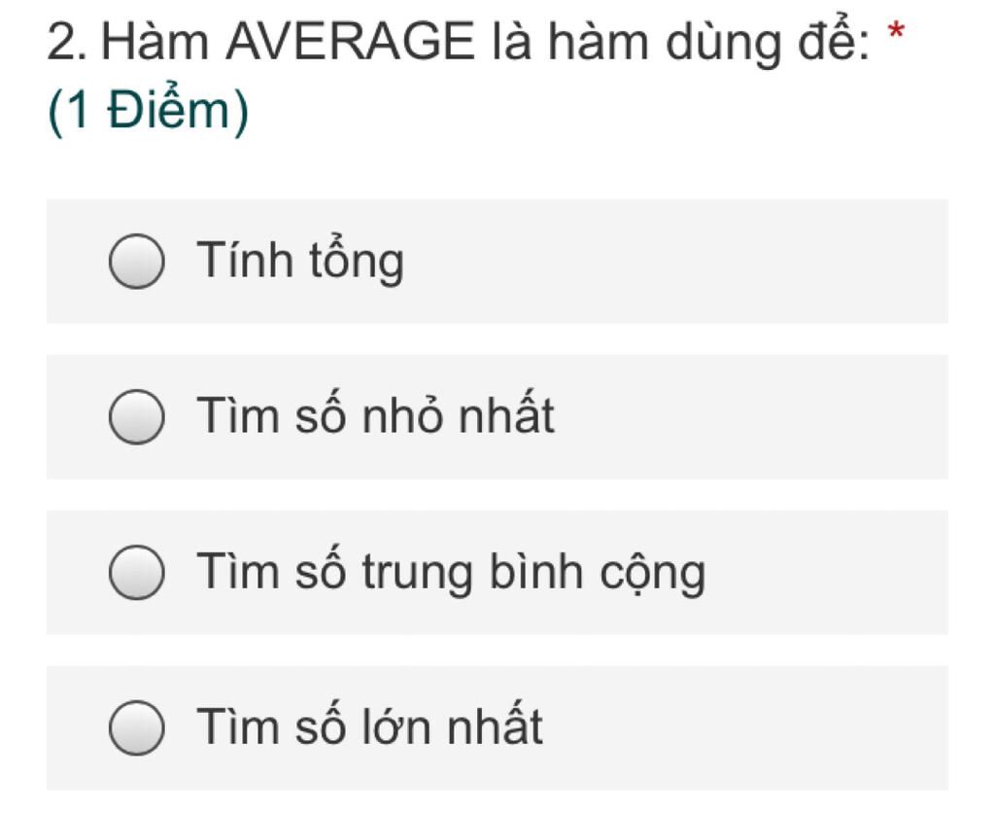
Task: Select the "Tính tổng" radio button
Action: click(x=136, y=262)
